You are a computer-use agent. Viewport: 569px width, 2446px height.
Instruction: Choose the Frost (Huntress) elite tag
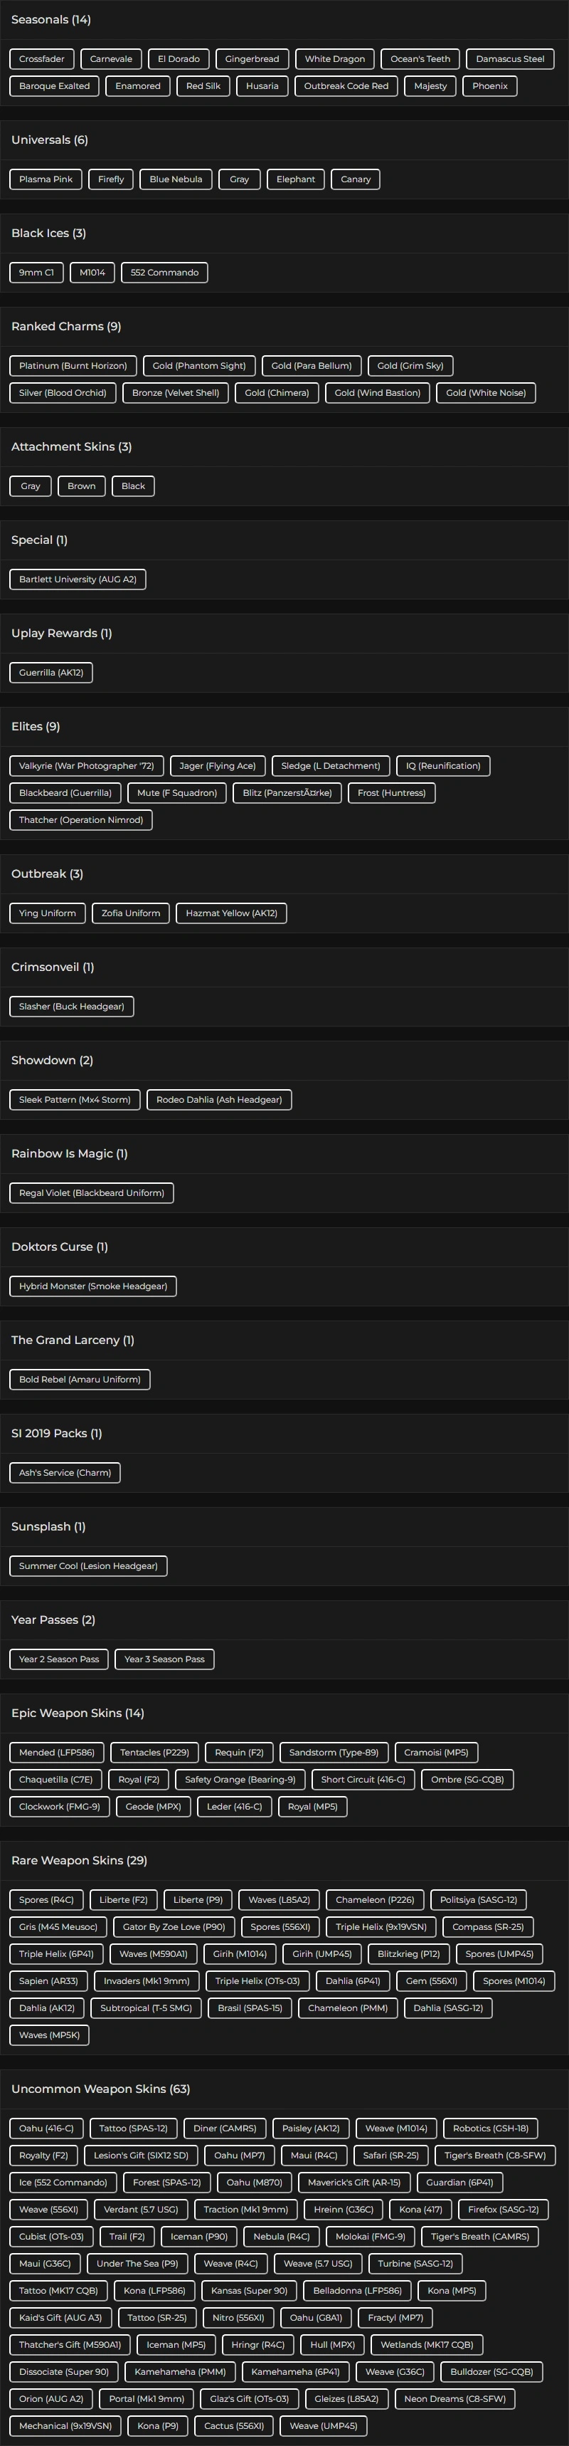click(392, 793)
